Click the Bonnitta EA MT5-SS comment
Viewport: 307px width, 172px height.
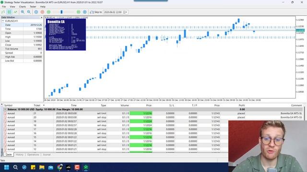[x=291, y=117]
